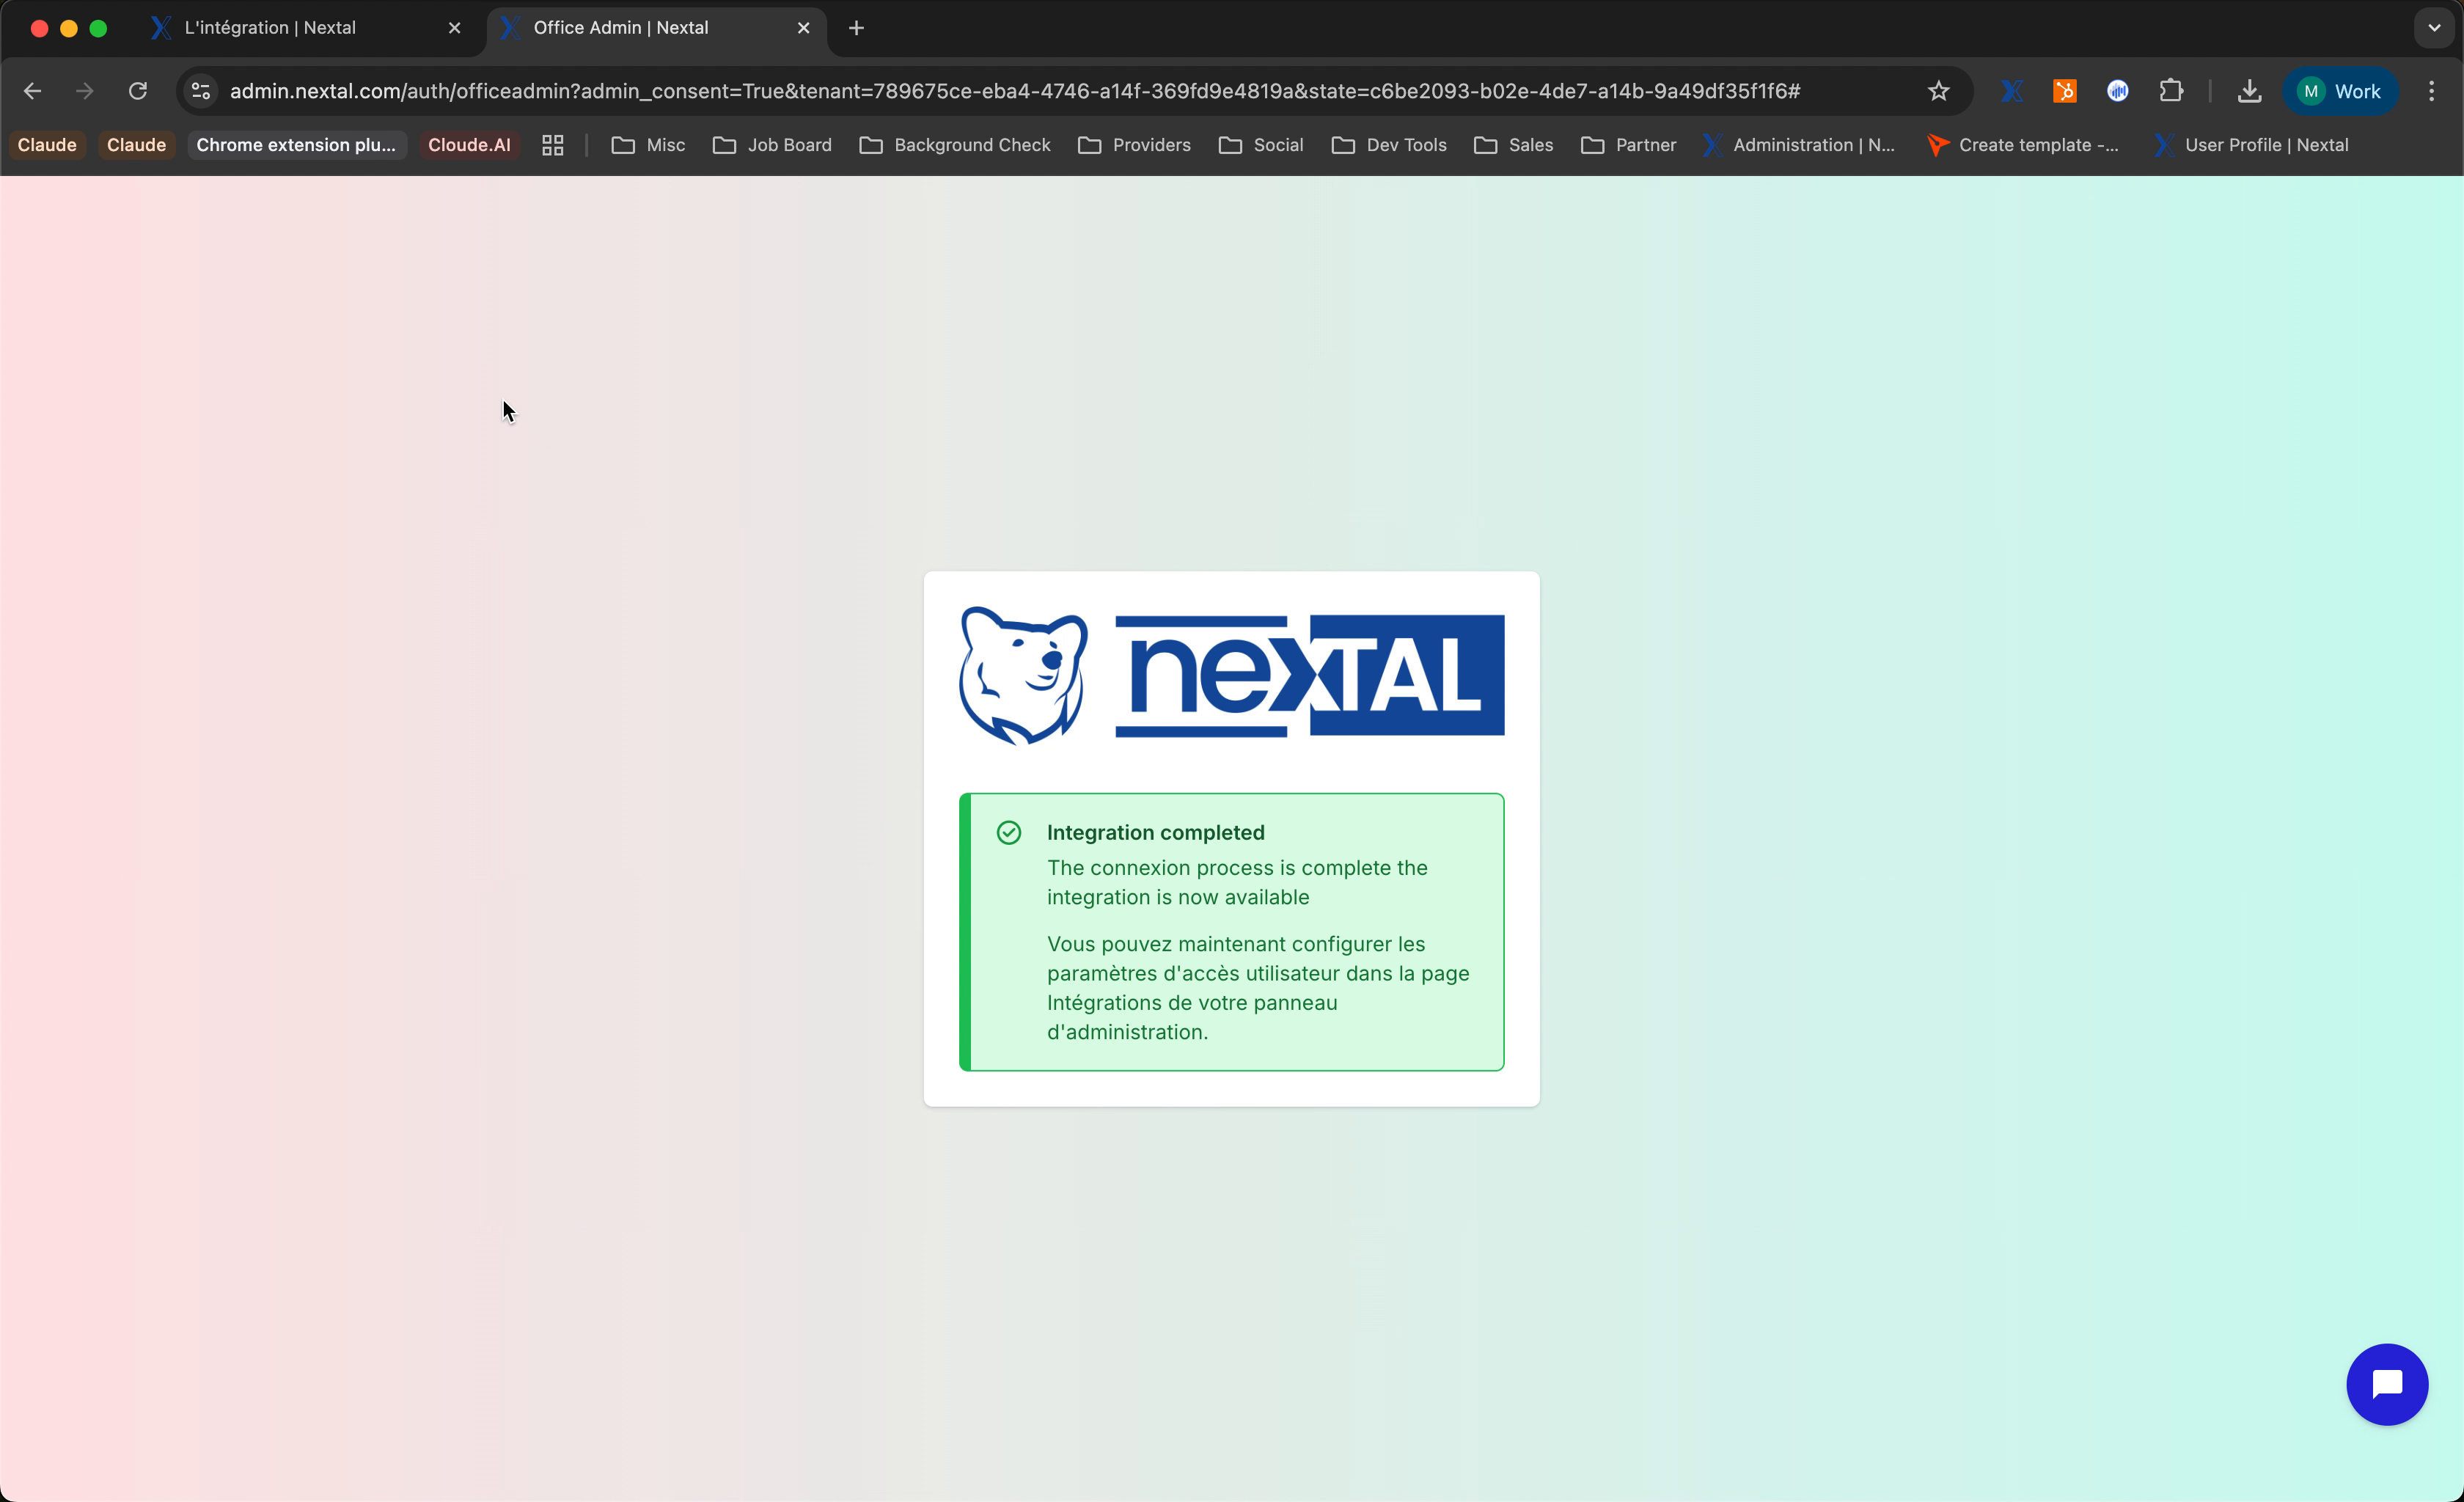Close the Office Admin | Nextal tab
2464x1502 pixels.
(803, 28)
